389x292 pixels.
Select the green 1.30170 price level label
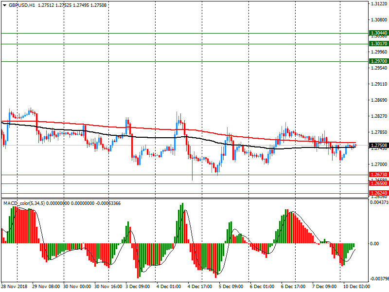379,44
